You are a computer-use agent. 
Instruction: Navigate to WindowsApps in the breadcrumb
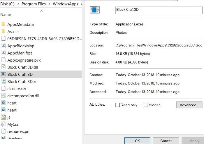pos(66,4)
